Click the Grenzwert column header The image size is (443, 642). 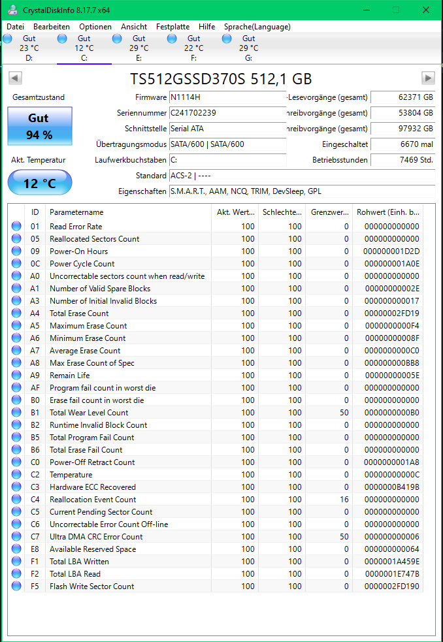(329, 212)
